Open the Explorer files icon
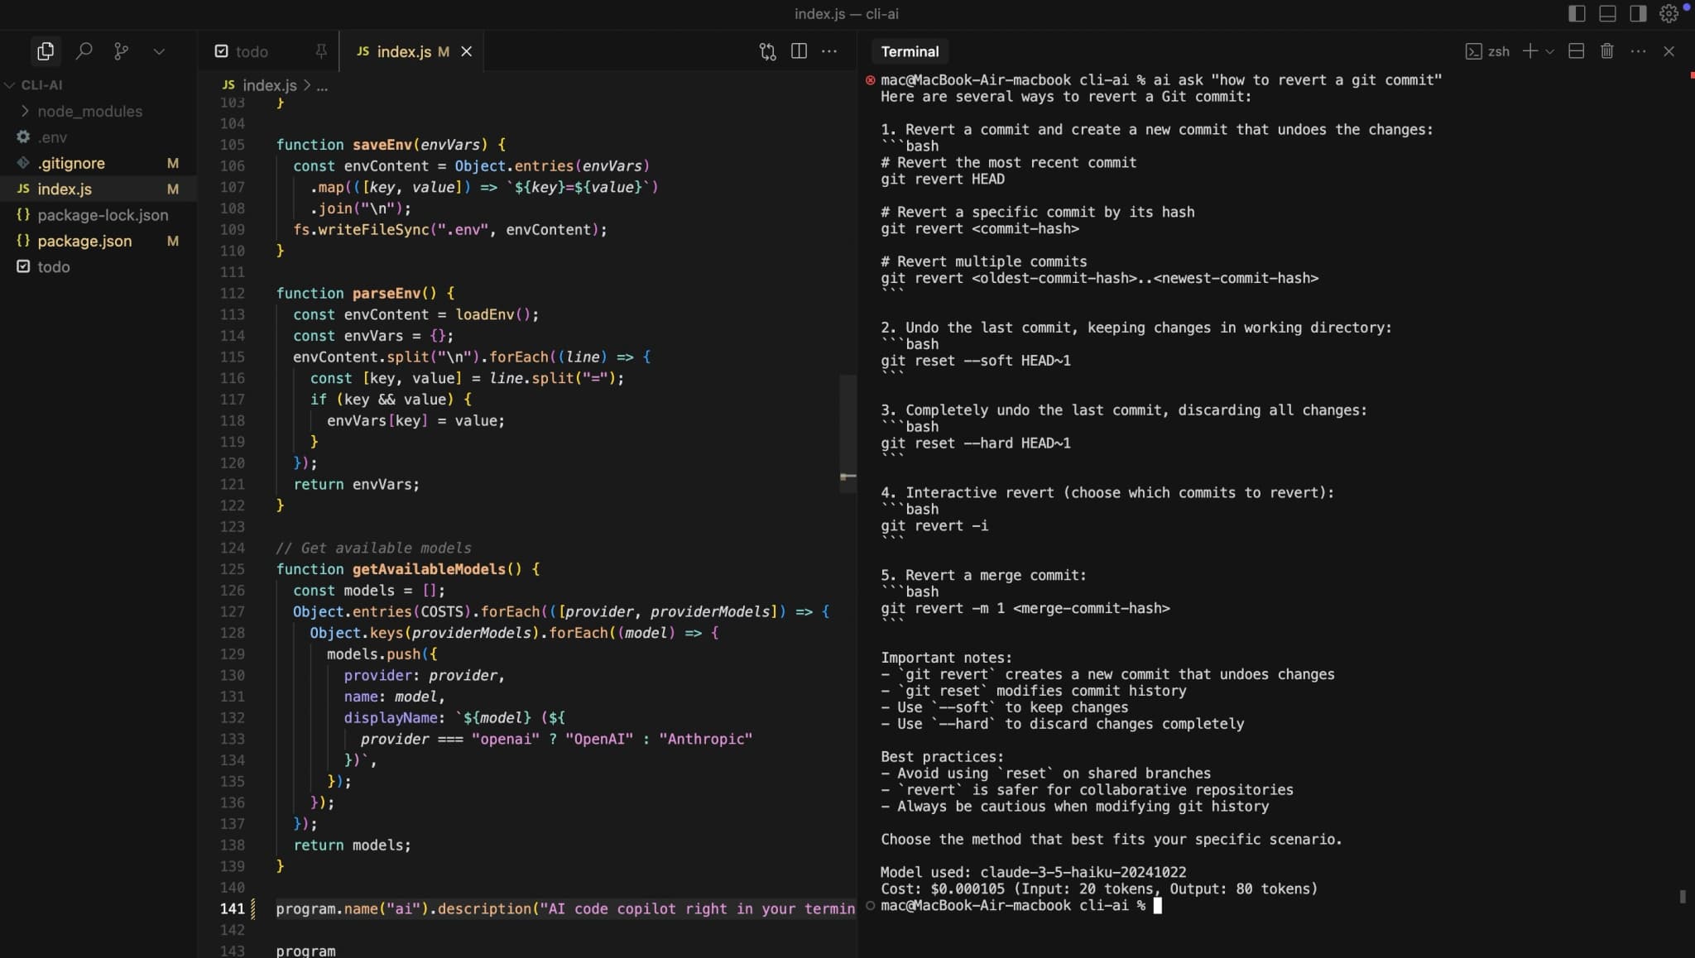 click(x=46, y=51)
